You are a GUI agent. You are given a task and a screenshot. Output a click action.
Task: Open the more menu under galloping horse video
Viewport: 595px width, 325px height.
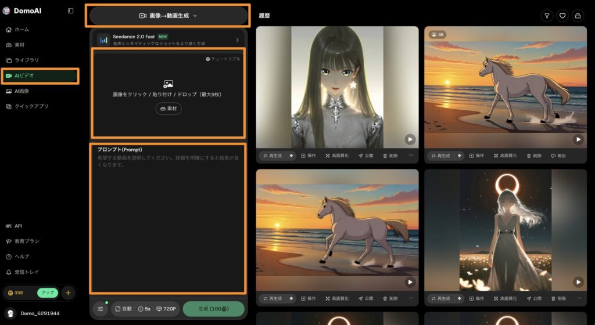coord(411,298)
